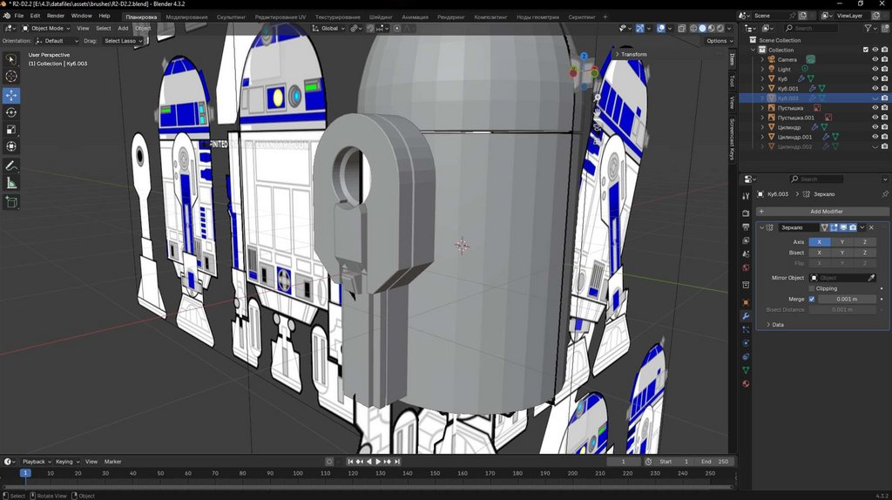This screenshot has width=892, height=500.
Task: Open the Object Mode dropdown
Action: click(47, 28)
